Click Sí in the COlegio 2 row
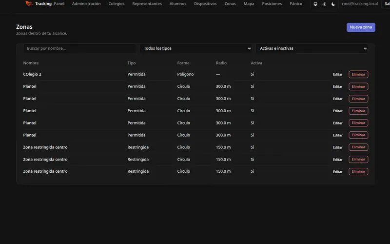Image resolution: width=390 pixels, height=244 pixels. [252, 74]
